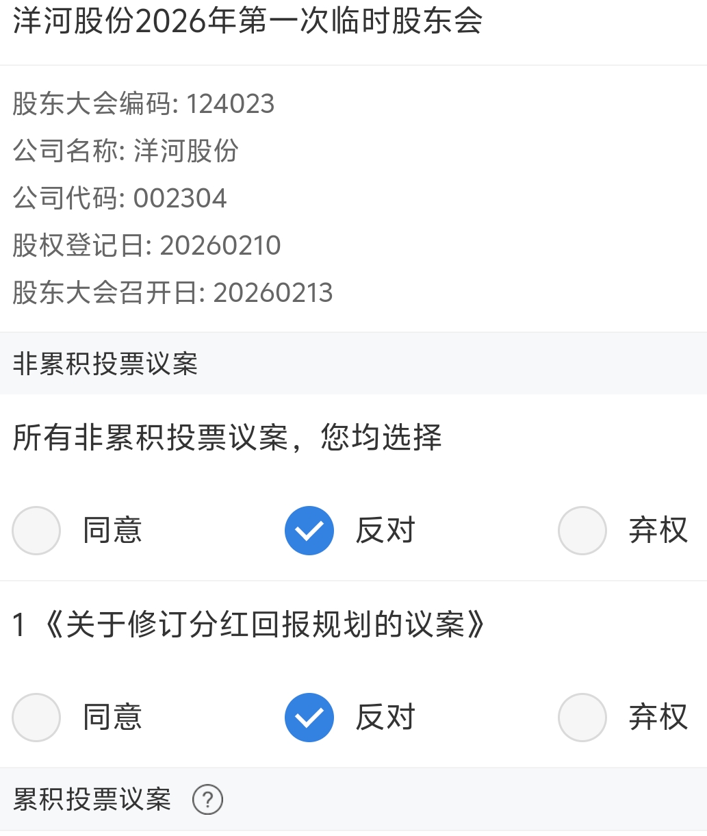Tap the 股权登记日 20260210 line
707x836 pixels.
146,246
